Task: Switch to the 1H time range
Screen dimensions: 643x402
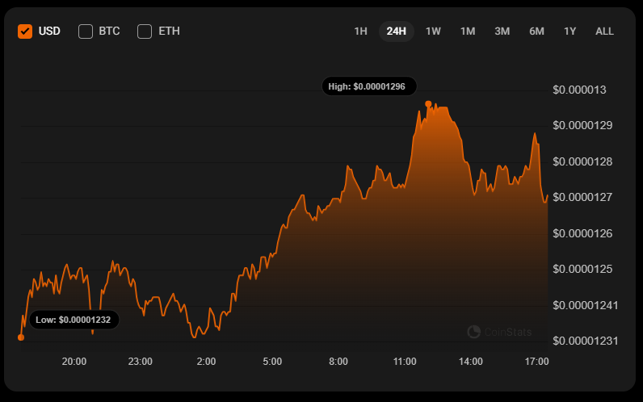Action: pos(360,31)
